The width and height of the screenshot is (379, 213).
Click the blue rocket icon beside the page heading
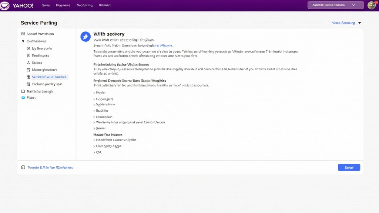[85, 36]
